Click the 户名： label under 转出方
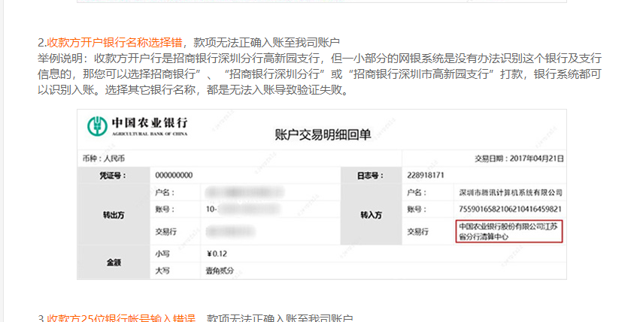The height and width of the screenshot is (322, 637). tap(165, 193)
